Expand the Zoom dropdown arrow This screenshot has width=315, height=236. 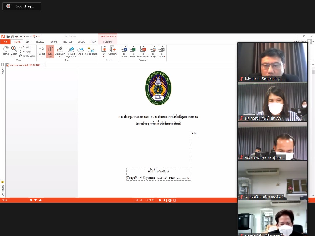pos(14,57)
